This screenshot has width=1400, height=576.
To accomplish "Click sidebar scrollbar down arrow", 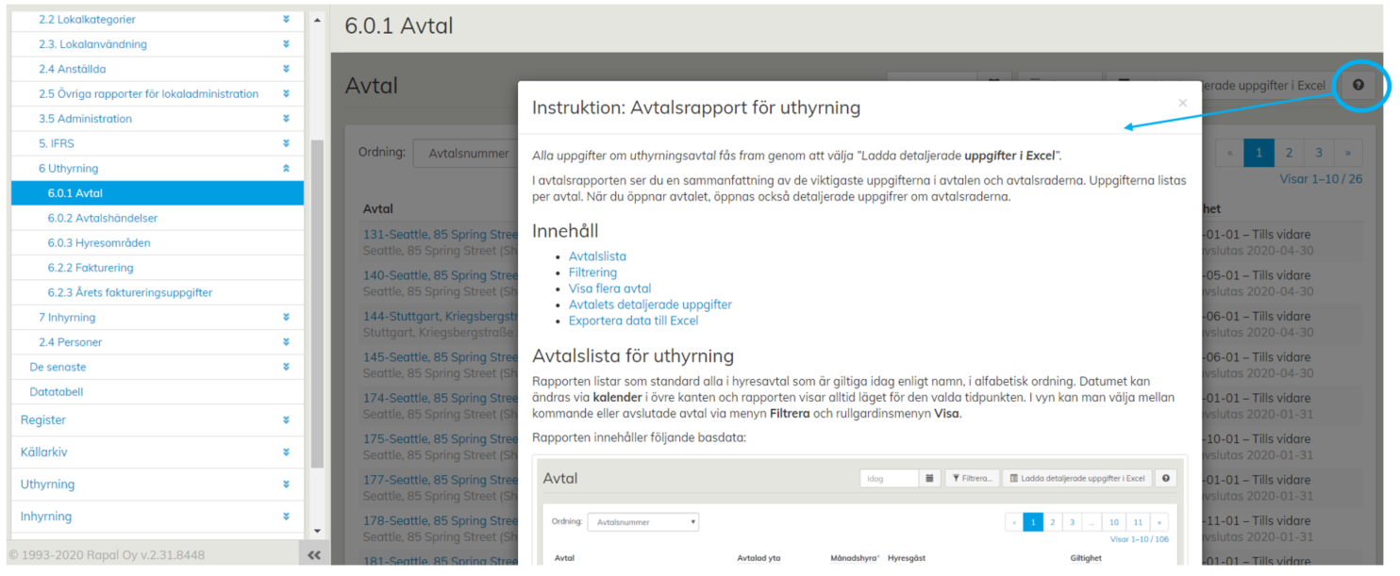I will point(317,532).
